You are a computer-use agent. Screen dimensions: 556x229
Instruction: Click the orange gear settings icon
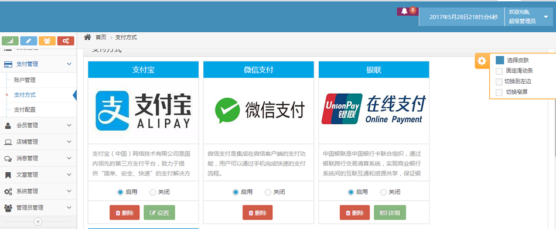[482, 61]
